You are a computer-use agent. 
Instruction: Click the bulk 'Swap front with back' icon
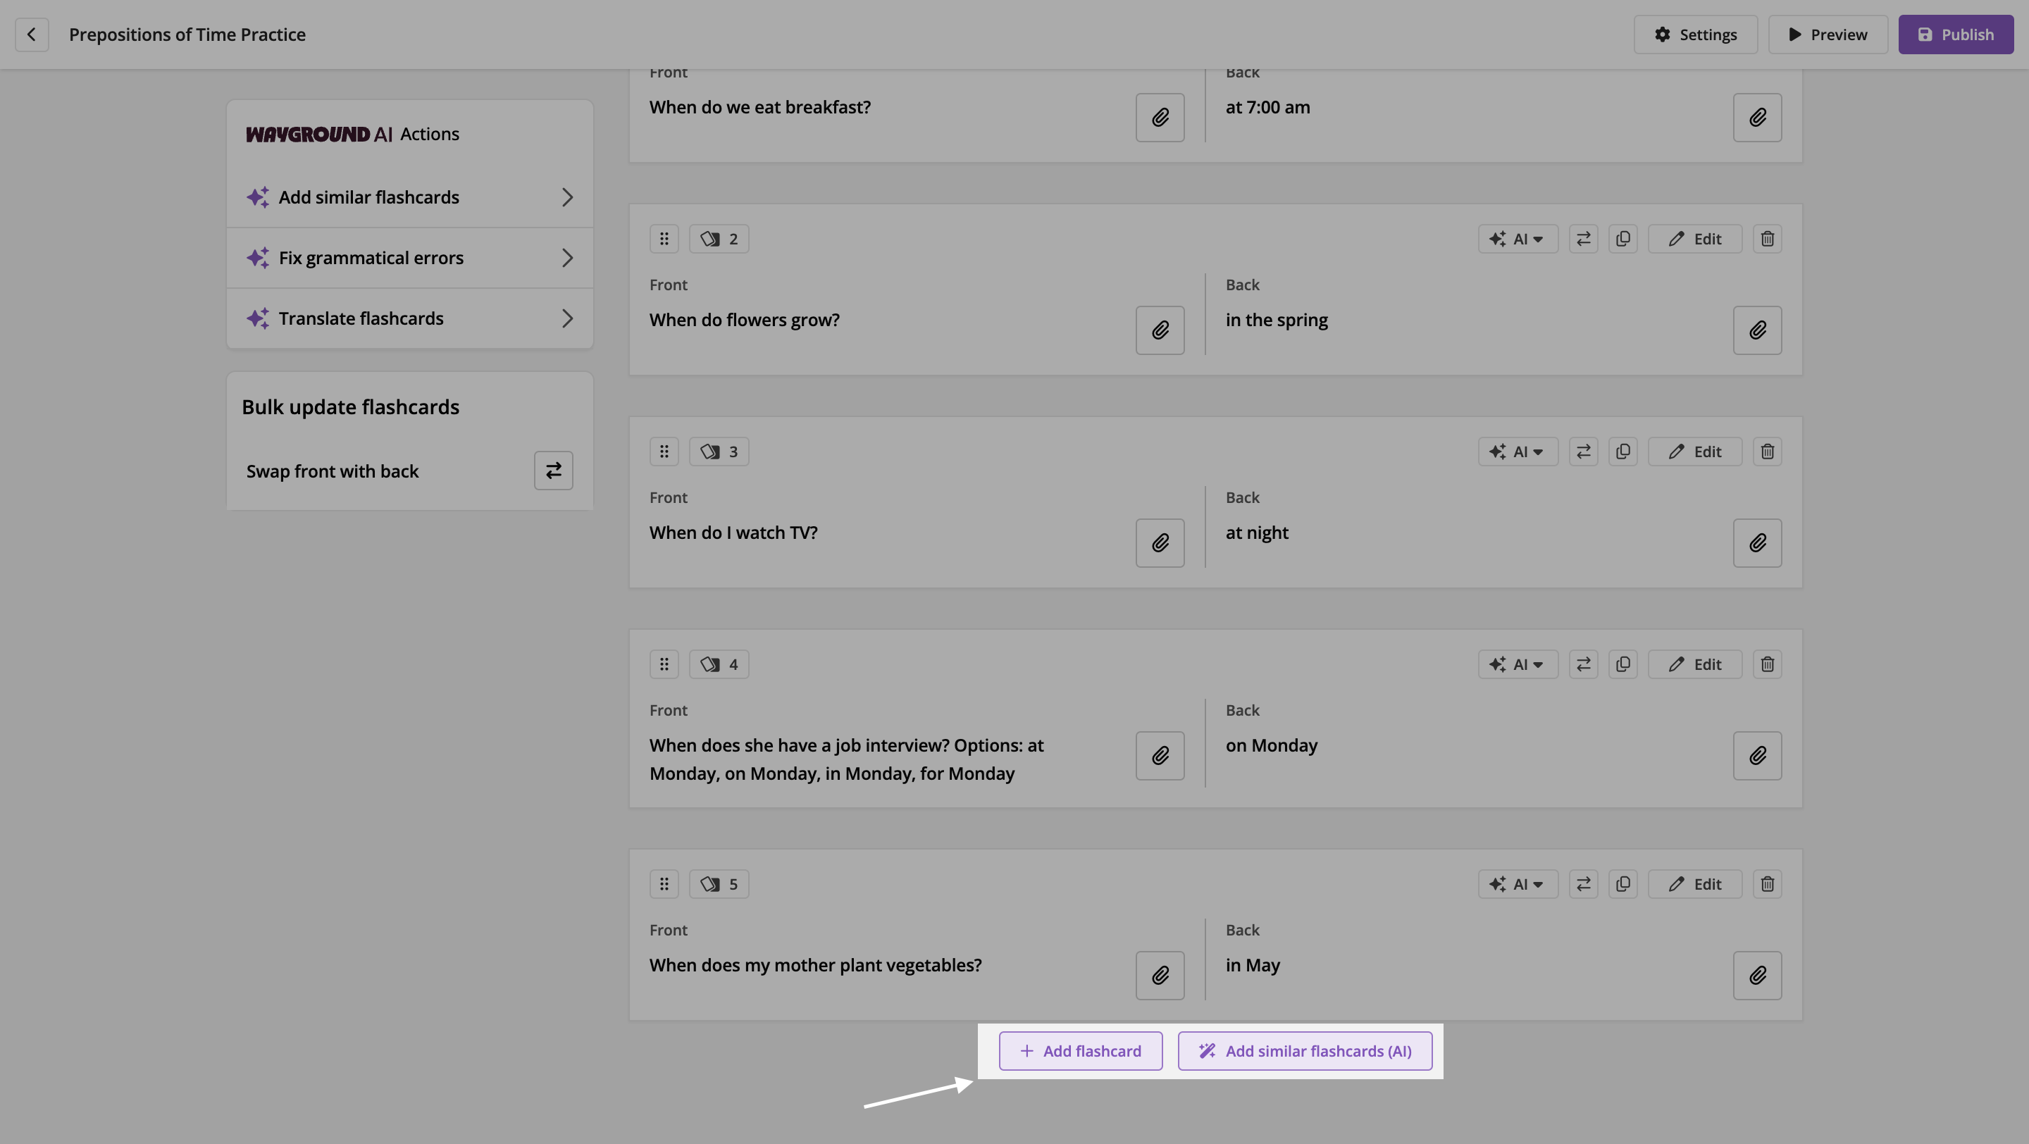click(553, 471)
